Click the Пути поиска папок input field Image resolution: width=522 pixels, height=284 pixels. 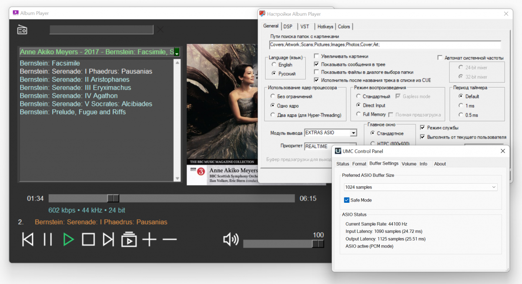385,45
